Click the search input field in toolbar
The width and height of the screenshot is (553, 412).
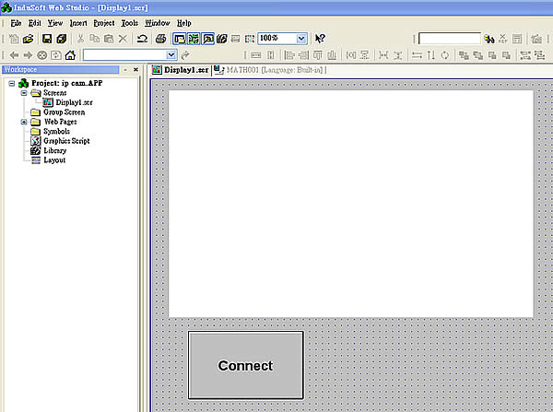point(449,39)
